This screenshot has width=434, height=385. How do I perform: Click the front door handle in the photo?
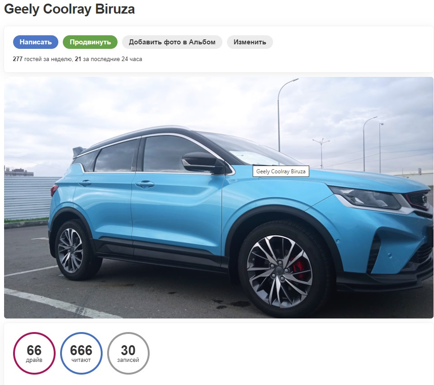145,184
